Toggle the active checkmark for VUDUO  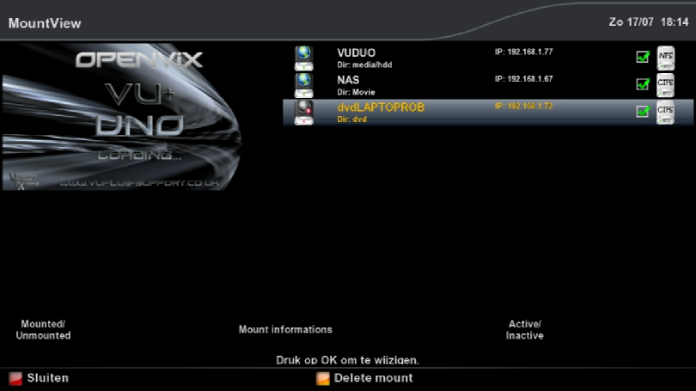643,57
